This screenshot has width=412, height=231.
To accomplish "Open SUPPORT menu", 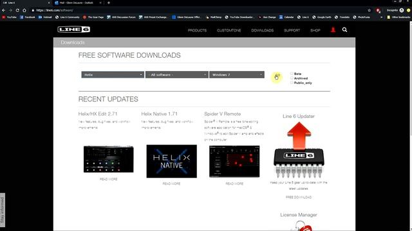I will point(292,30).
